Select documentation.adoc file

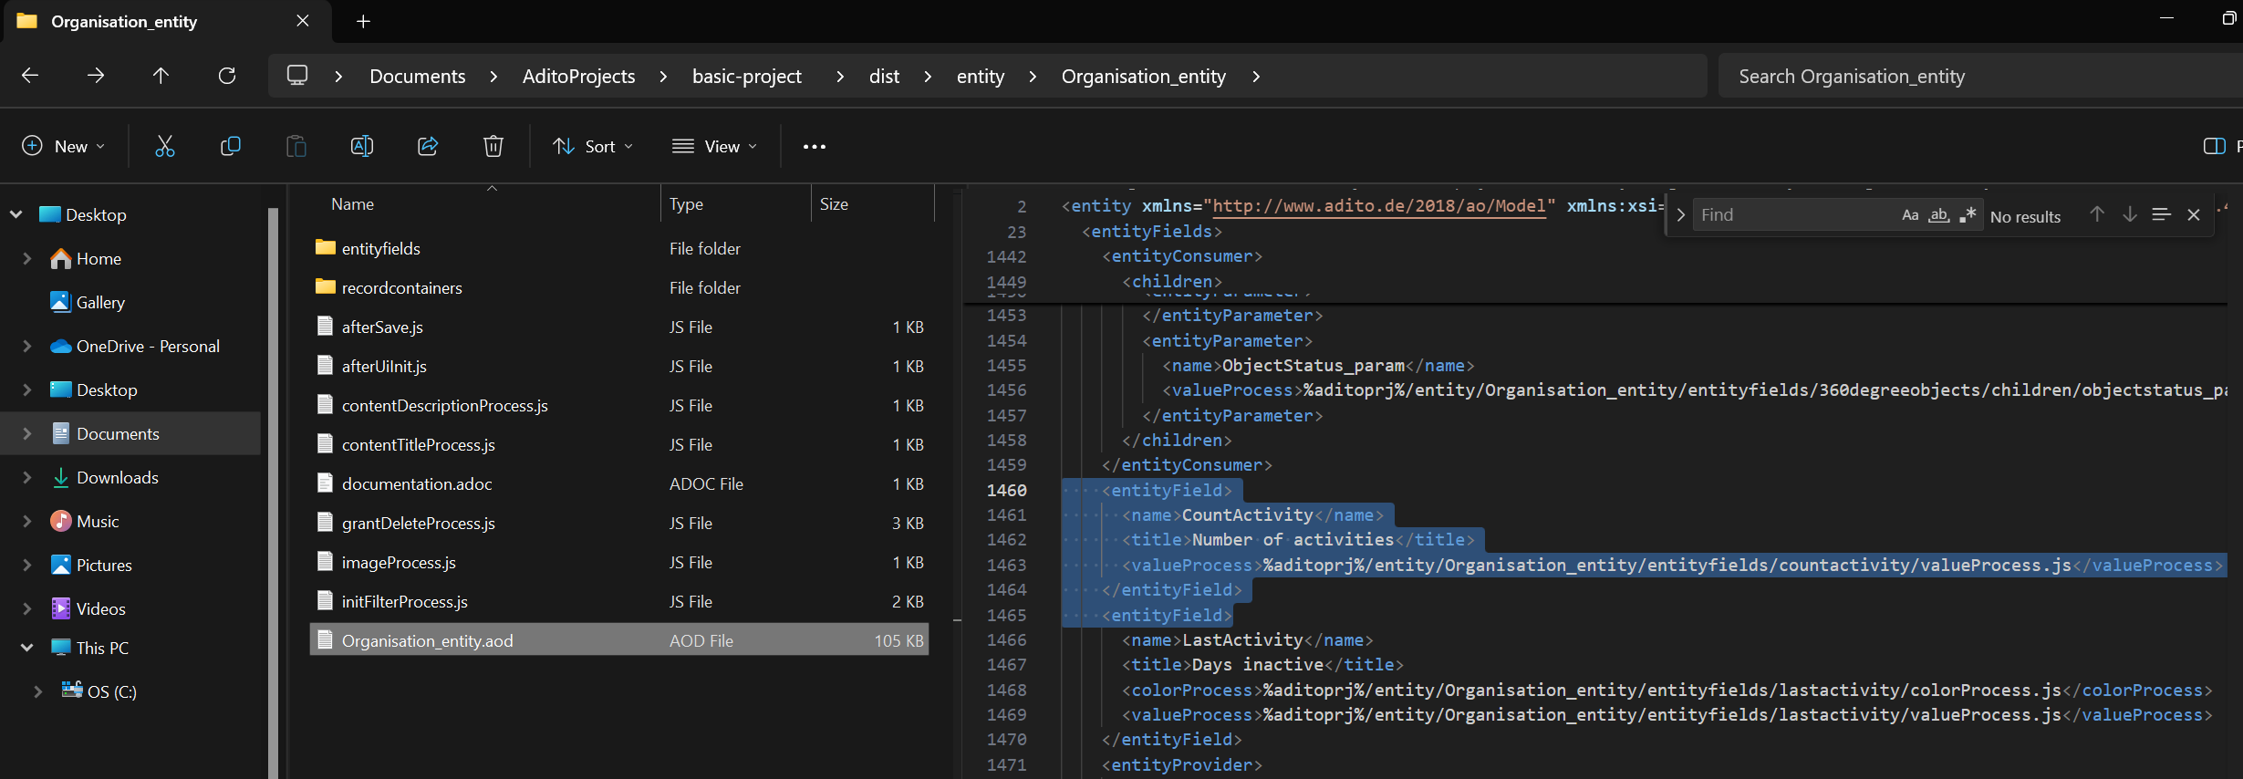[x=619, y=483]
